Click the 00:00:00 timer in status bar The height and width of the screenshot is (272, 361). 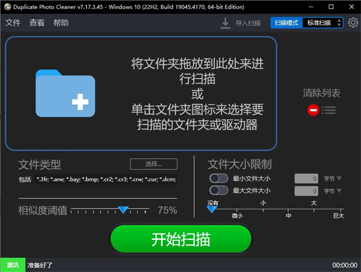pos(345,265)
